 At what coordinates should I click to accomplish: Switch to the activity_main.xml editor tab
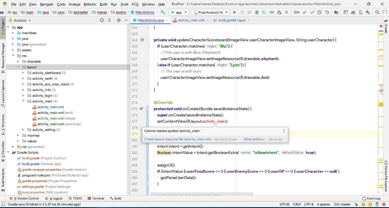[x=191, y=20]
